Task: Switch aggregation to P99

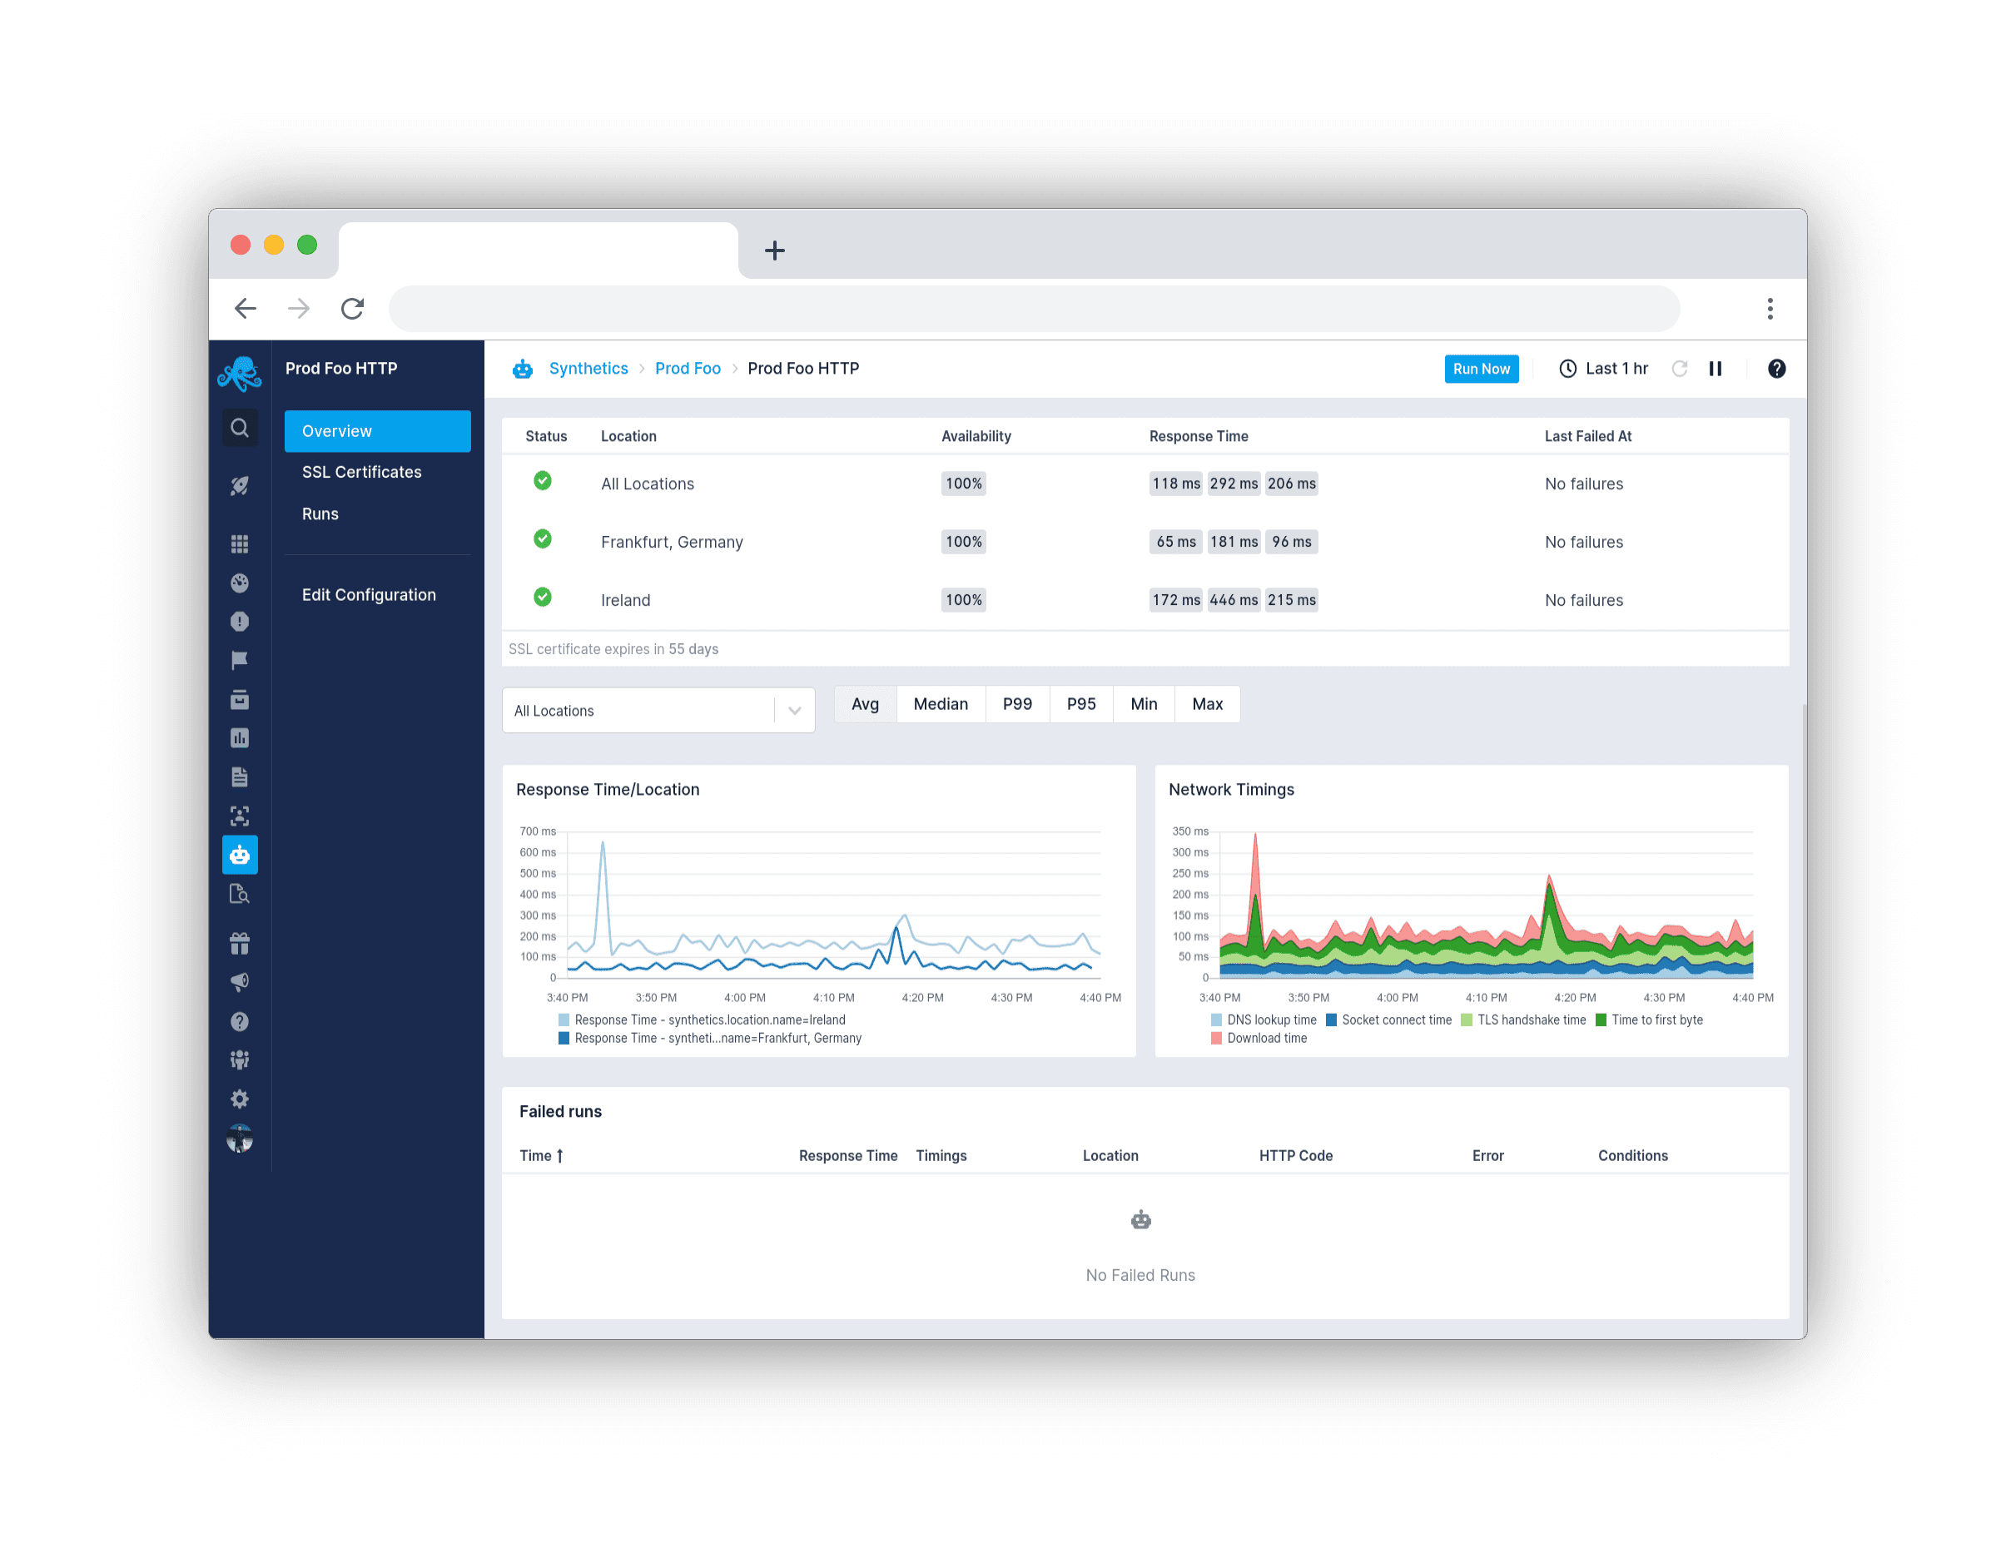Action: tap(1016, 704)
